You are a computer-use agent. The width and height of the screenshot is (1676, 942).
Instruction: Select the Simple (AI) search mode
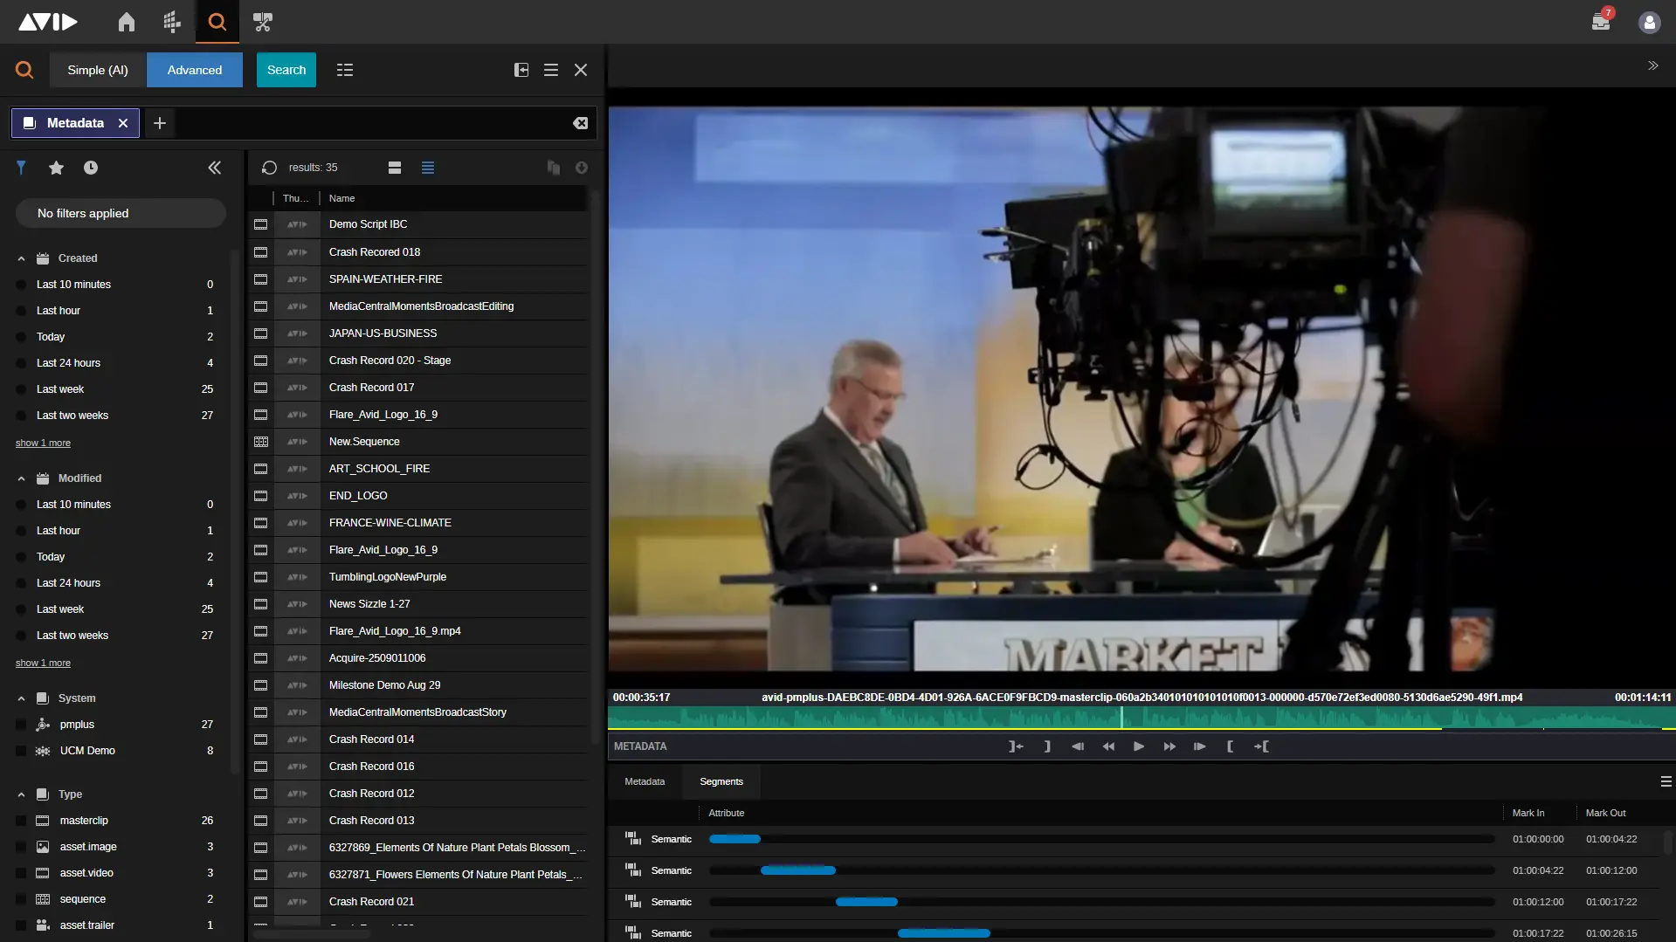98,70
